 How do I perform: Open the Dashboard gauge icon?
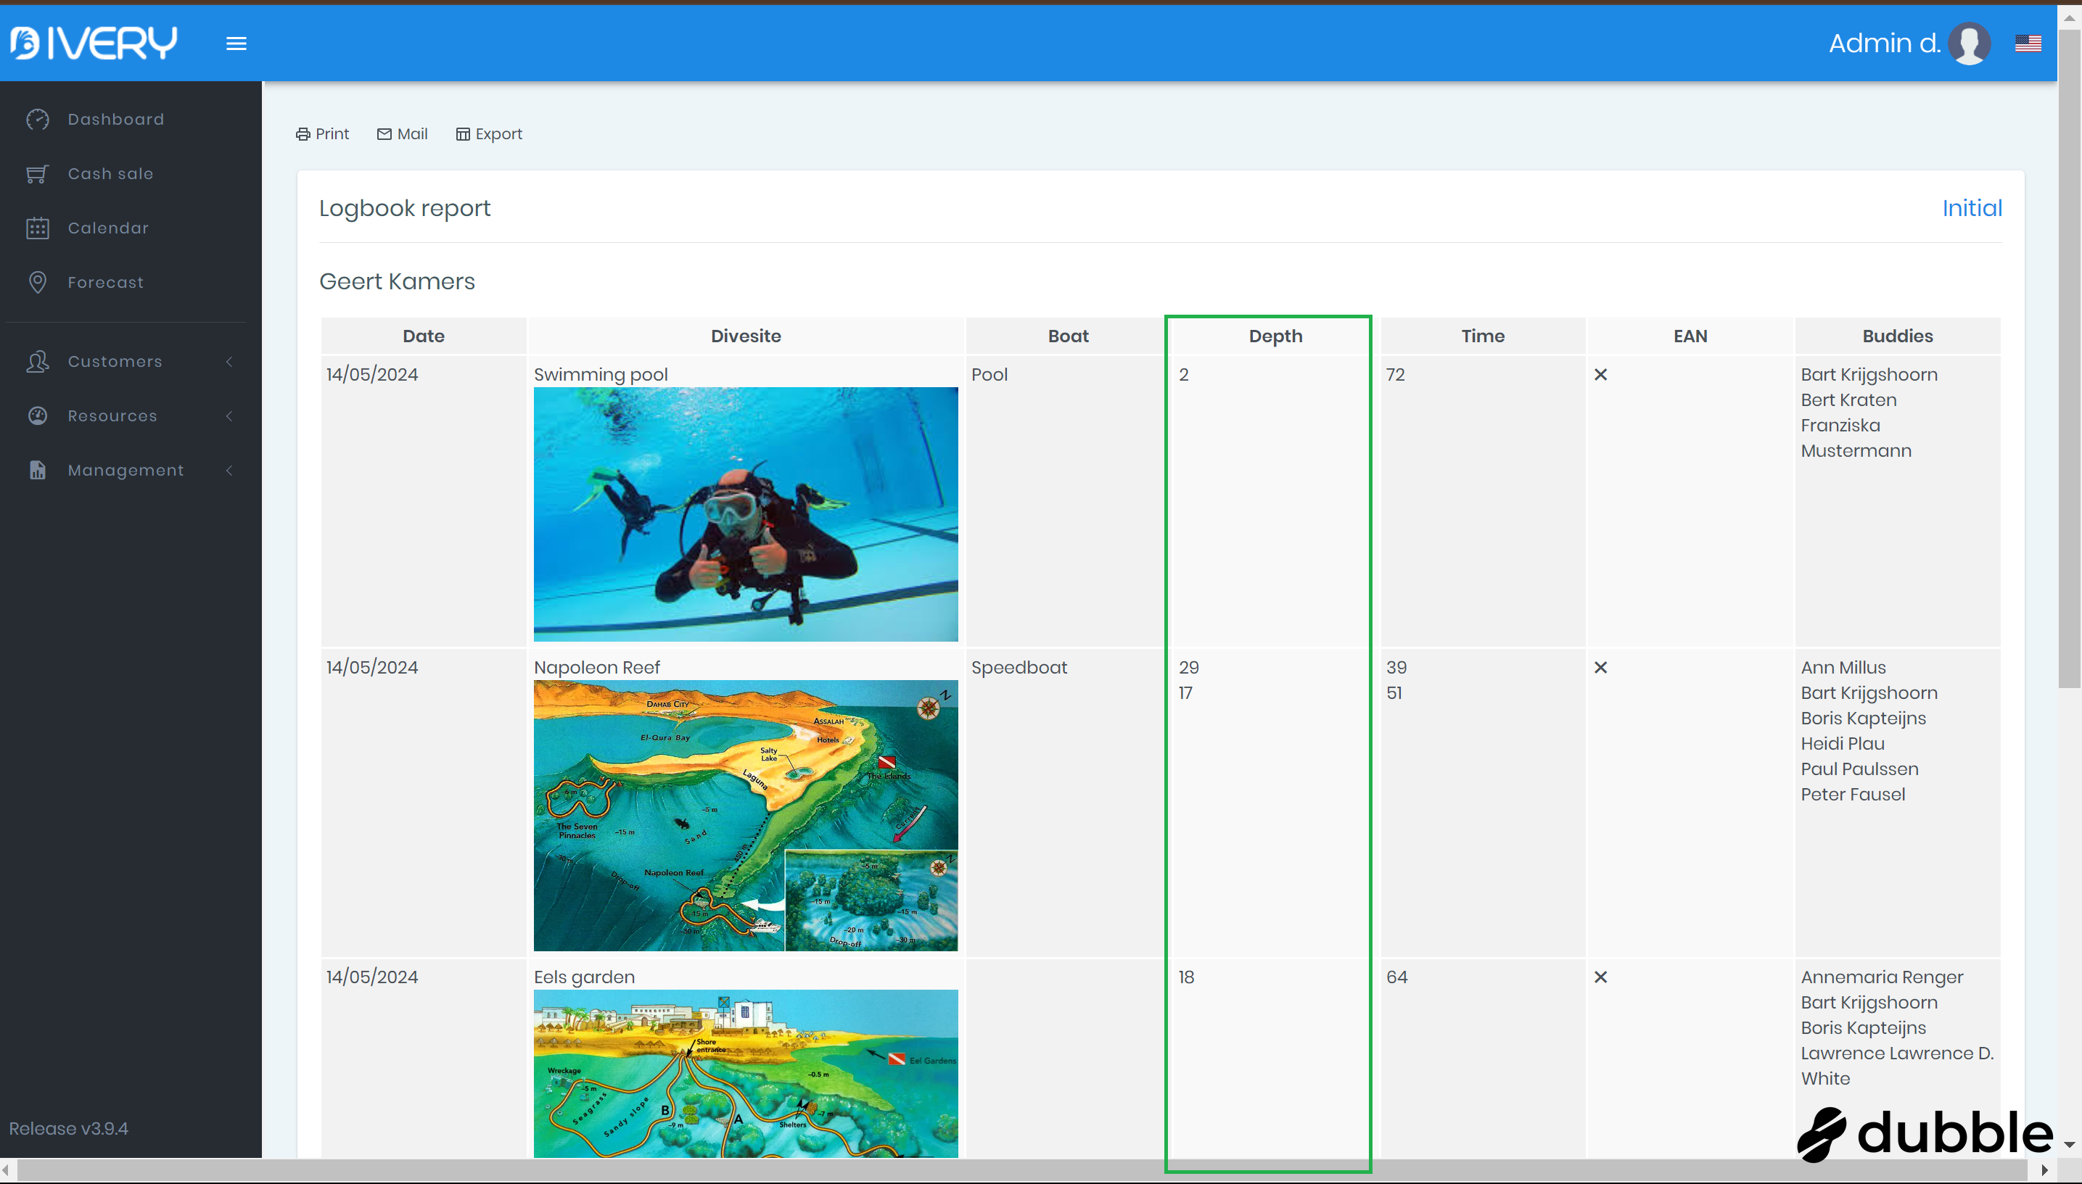(38, 120)
